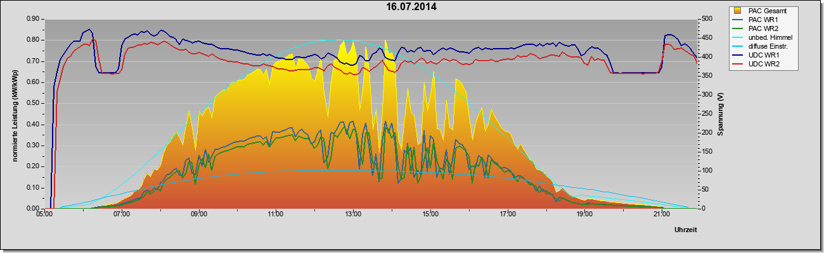Image resolution: width=824 pixels, height=253 pixels.
Task: Click the chart title 16.07.2014
Action: [411, 8]
